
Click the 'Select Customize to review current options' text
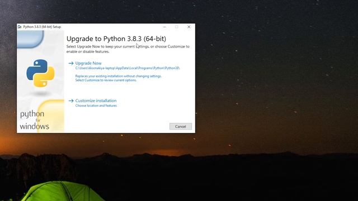(x=106, y=80)
